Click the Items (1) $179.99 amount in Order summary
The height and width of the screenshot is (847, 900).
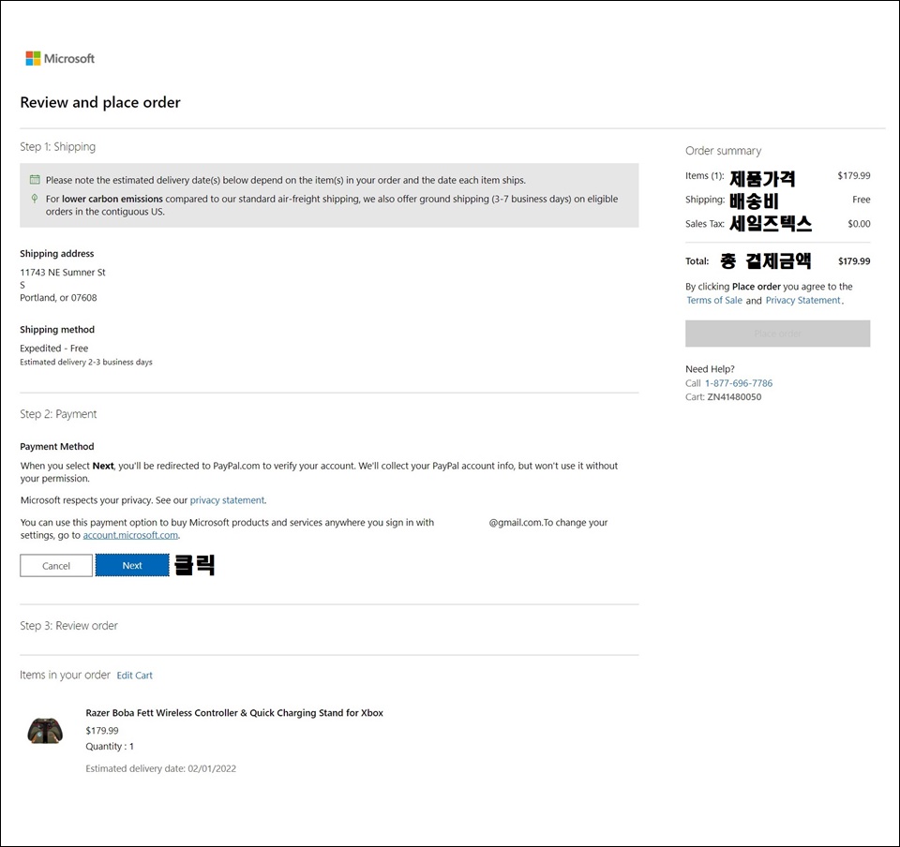point(853,175)
